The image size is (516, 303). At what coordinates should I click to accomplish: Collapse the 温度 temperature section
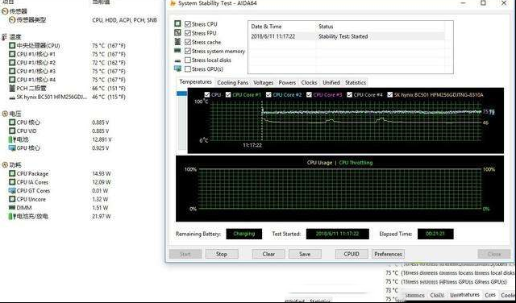click(5, 37)
